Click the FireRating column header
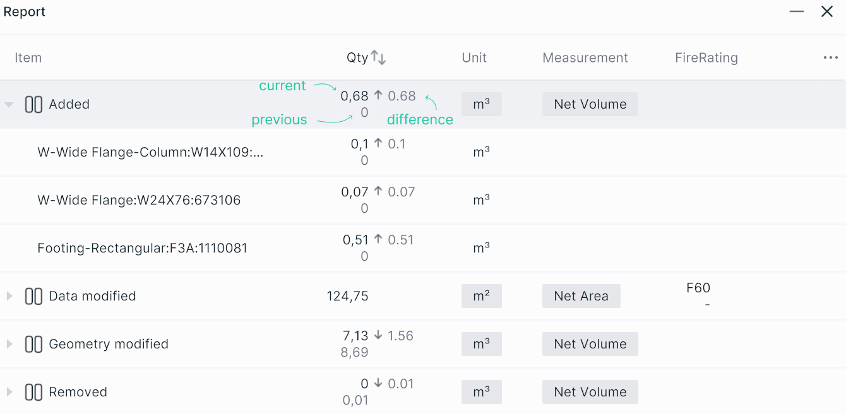This screenshot has width=846, height=414. (x=706, y=58)
